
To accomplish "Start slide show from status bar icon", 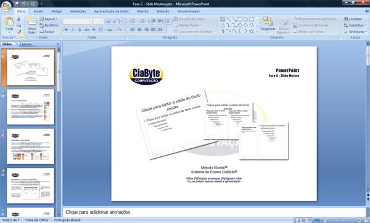I will point(309,220).
